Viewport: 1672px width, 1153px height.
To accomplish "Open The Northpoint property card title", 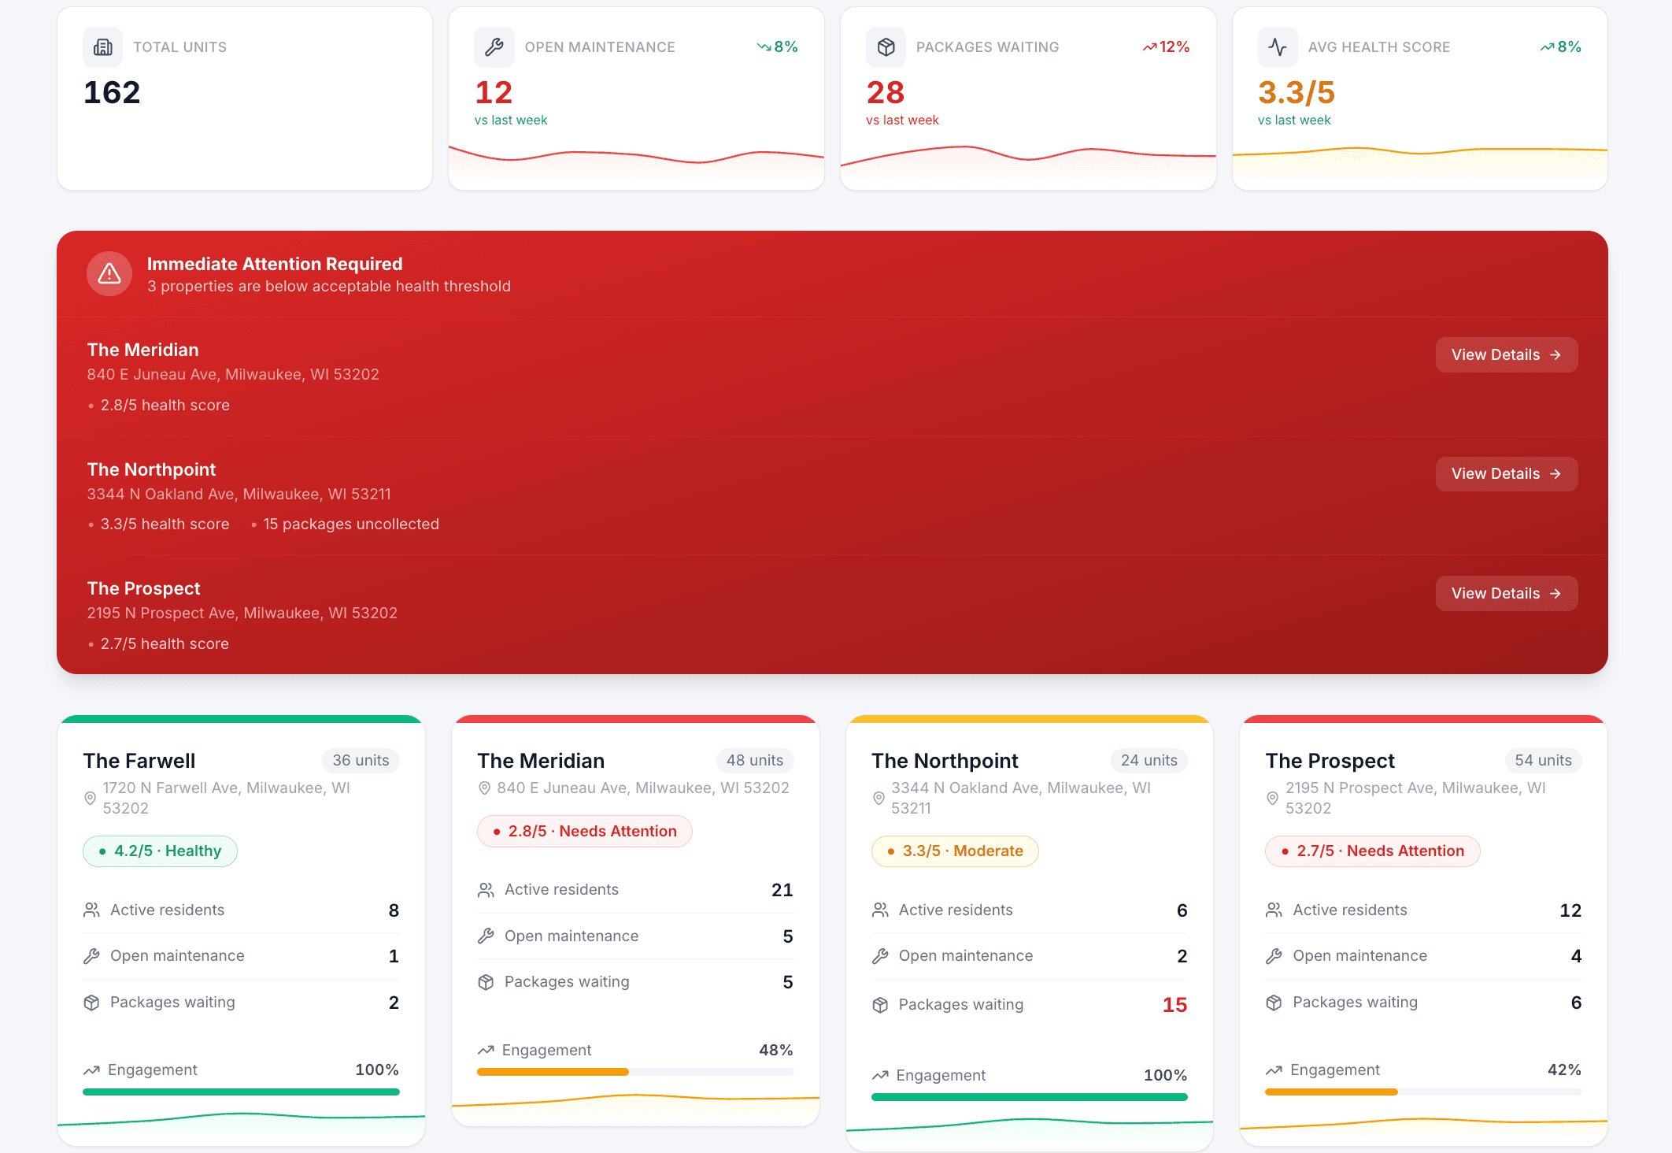I will (945, 761).
